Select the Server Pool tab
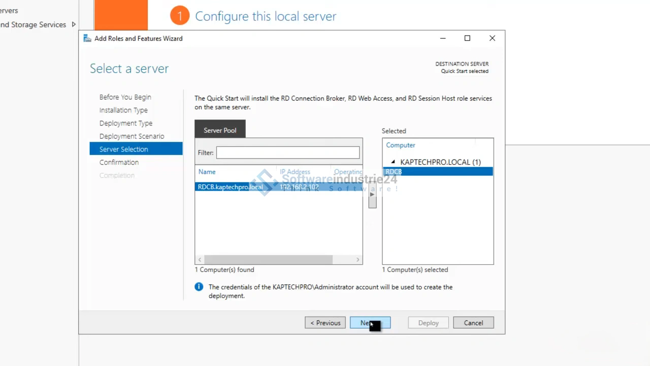650x366 pixels. pyautogui.click(x=220, y=130)
